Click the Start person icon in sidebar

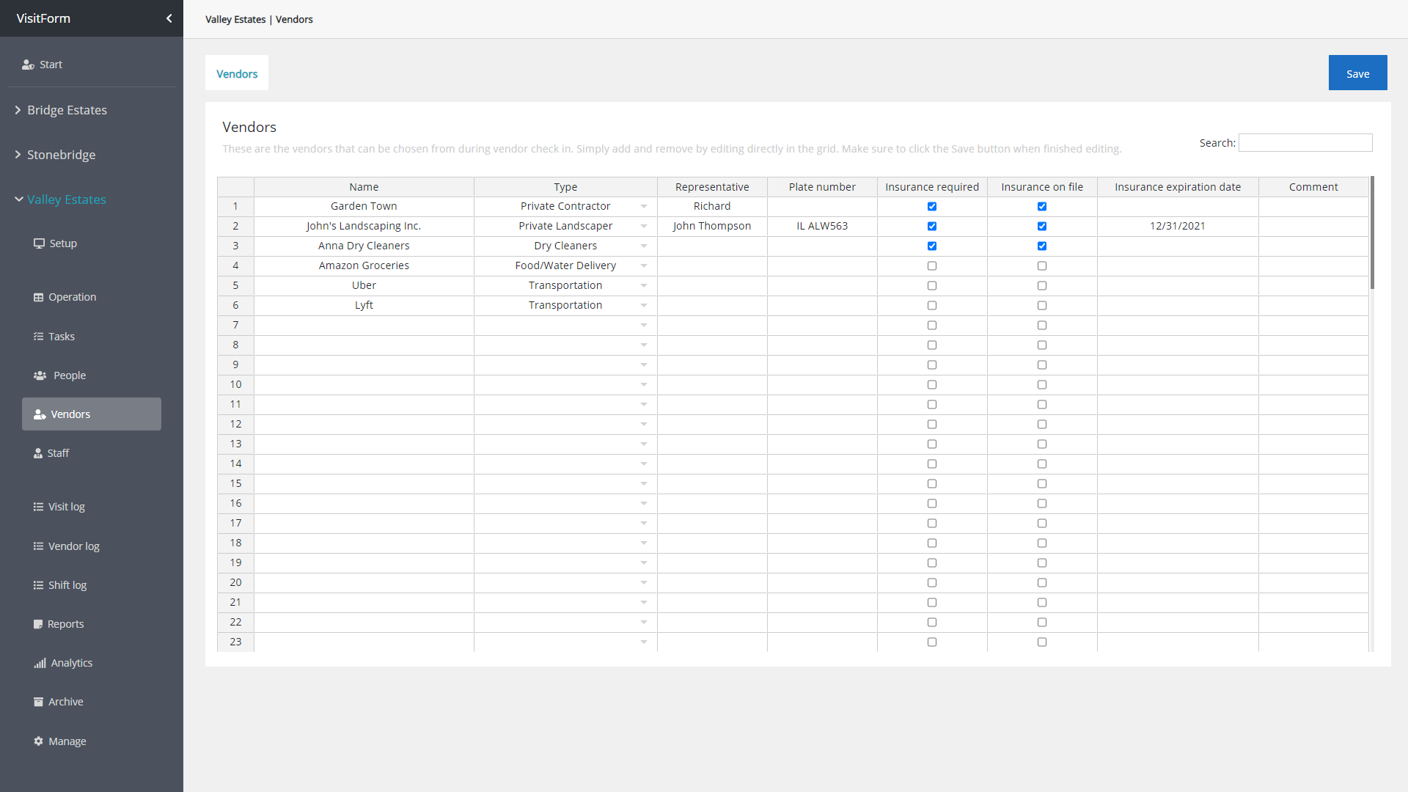(28, 65)
